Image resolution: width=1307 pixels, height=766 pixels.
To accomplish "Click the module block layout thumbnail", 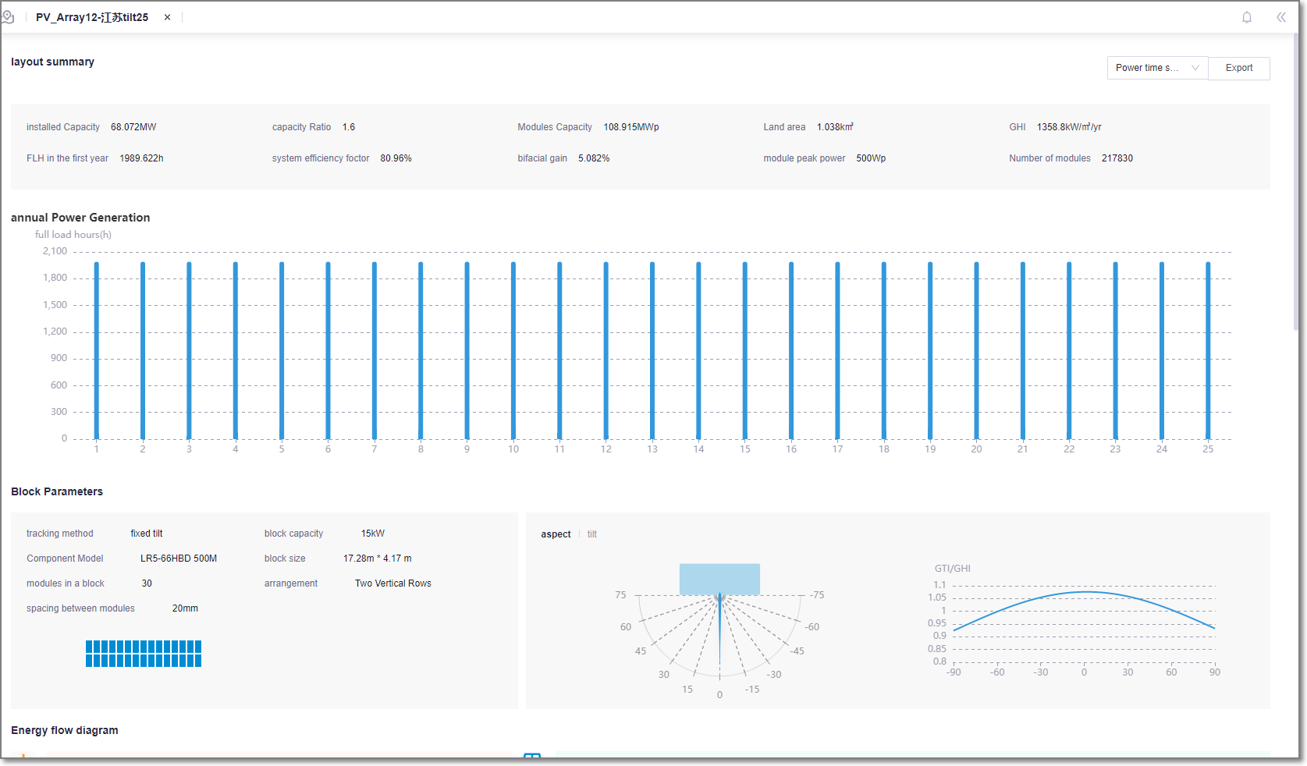I will pyautogui.click(x=144, y=654).
